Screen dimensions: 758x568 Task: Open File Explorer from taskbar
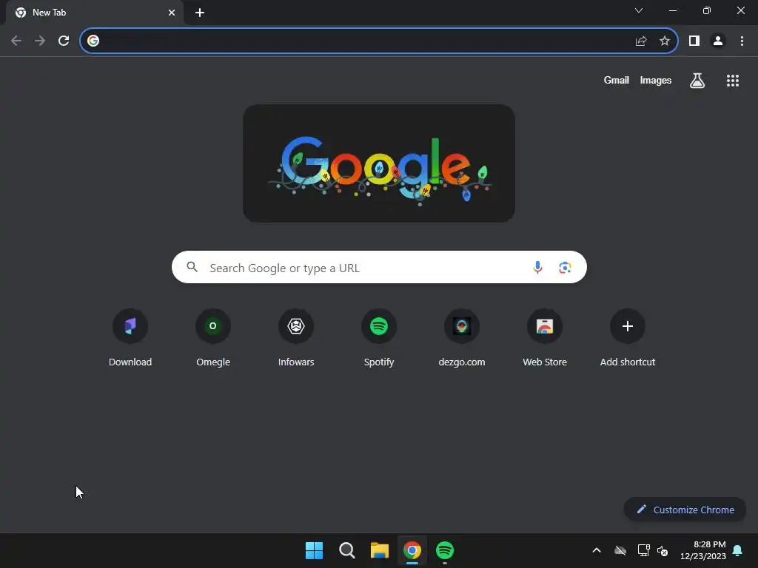[x=380, y=550]
